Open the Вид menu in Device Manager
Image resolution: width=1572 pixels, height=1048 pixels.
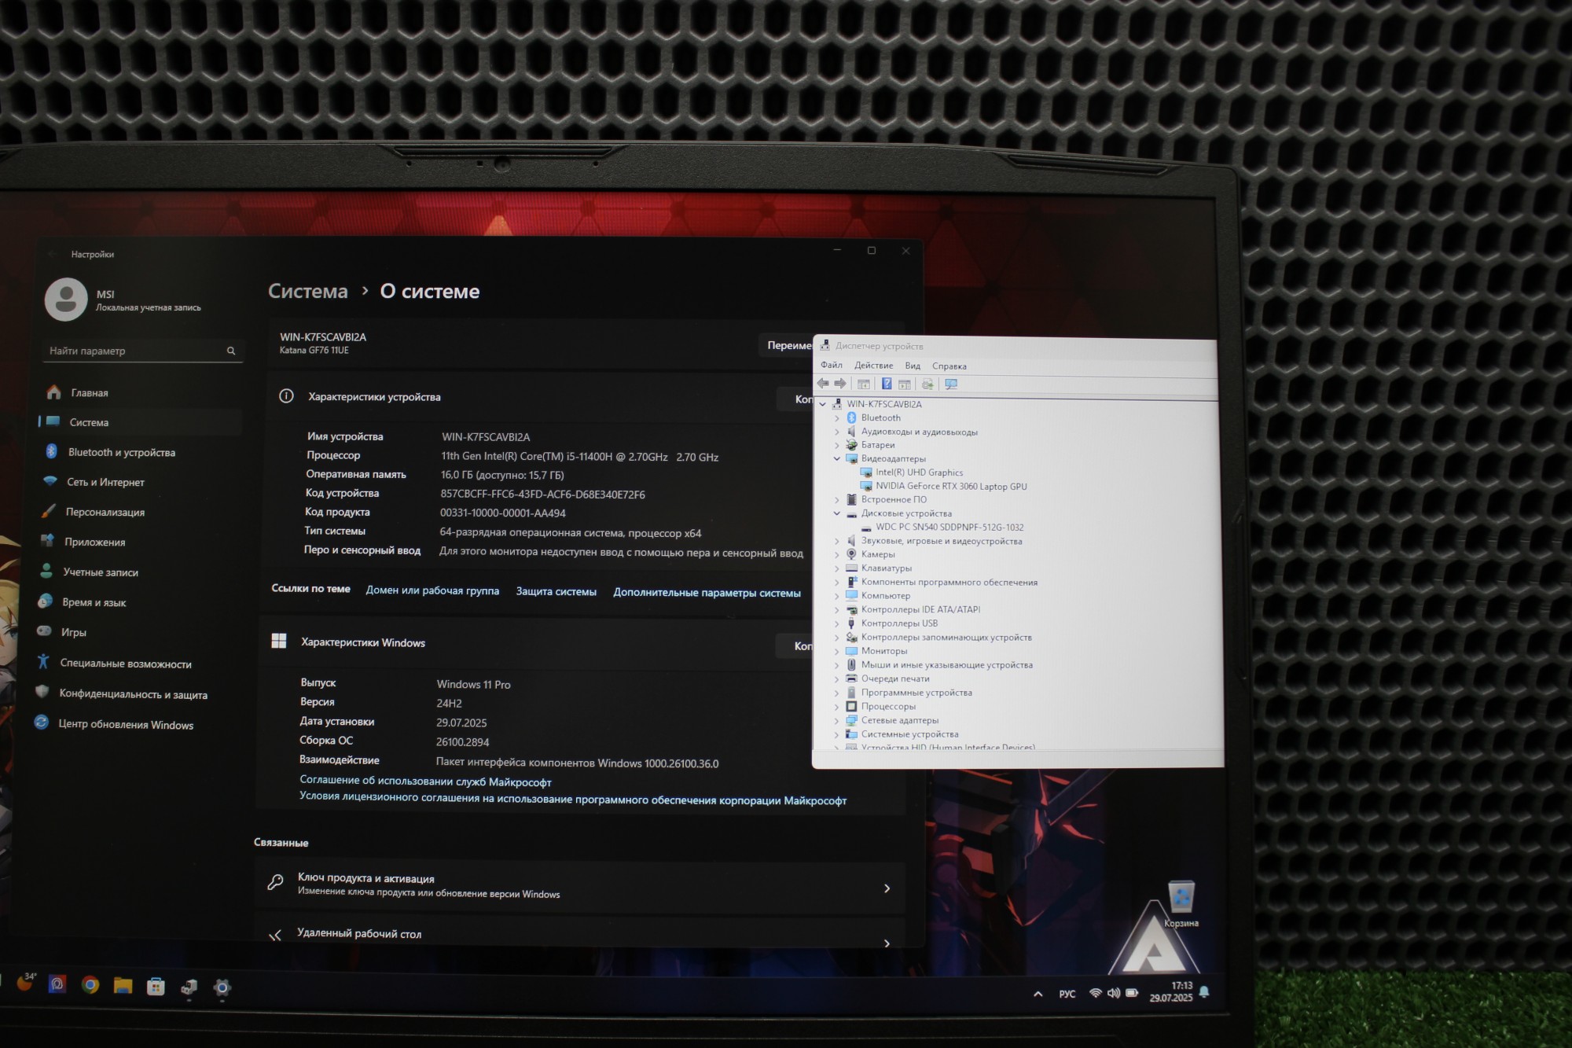coord(912,366)
